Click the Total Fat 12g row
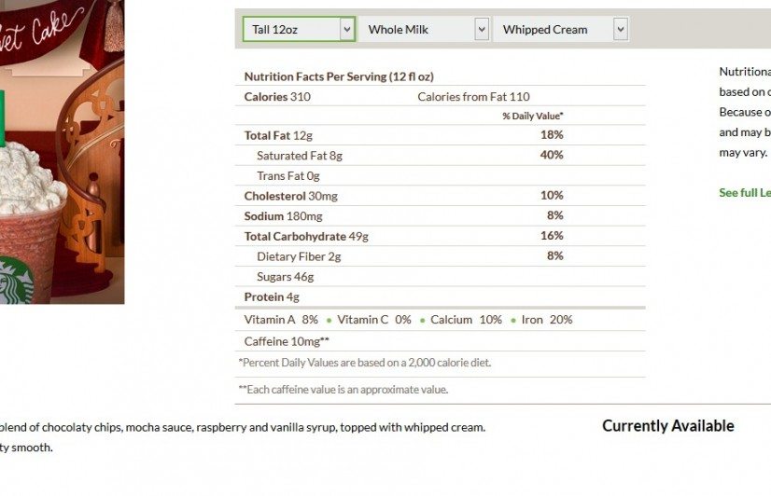This screenshot has width=771, height=496. [x=440, y=135]
